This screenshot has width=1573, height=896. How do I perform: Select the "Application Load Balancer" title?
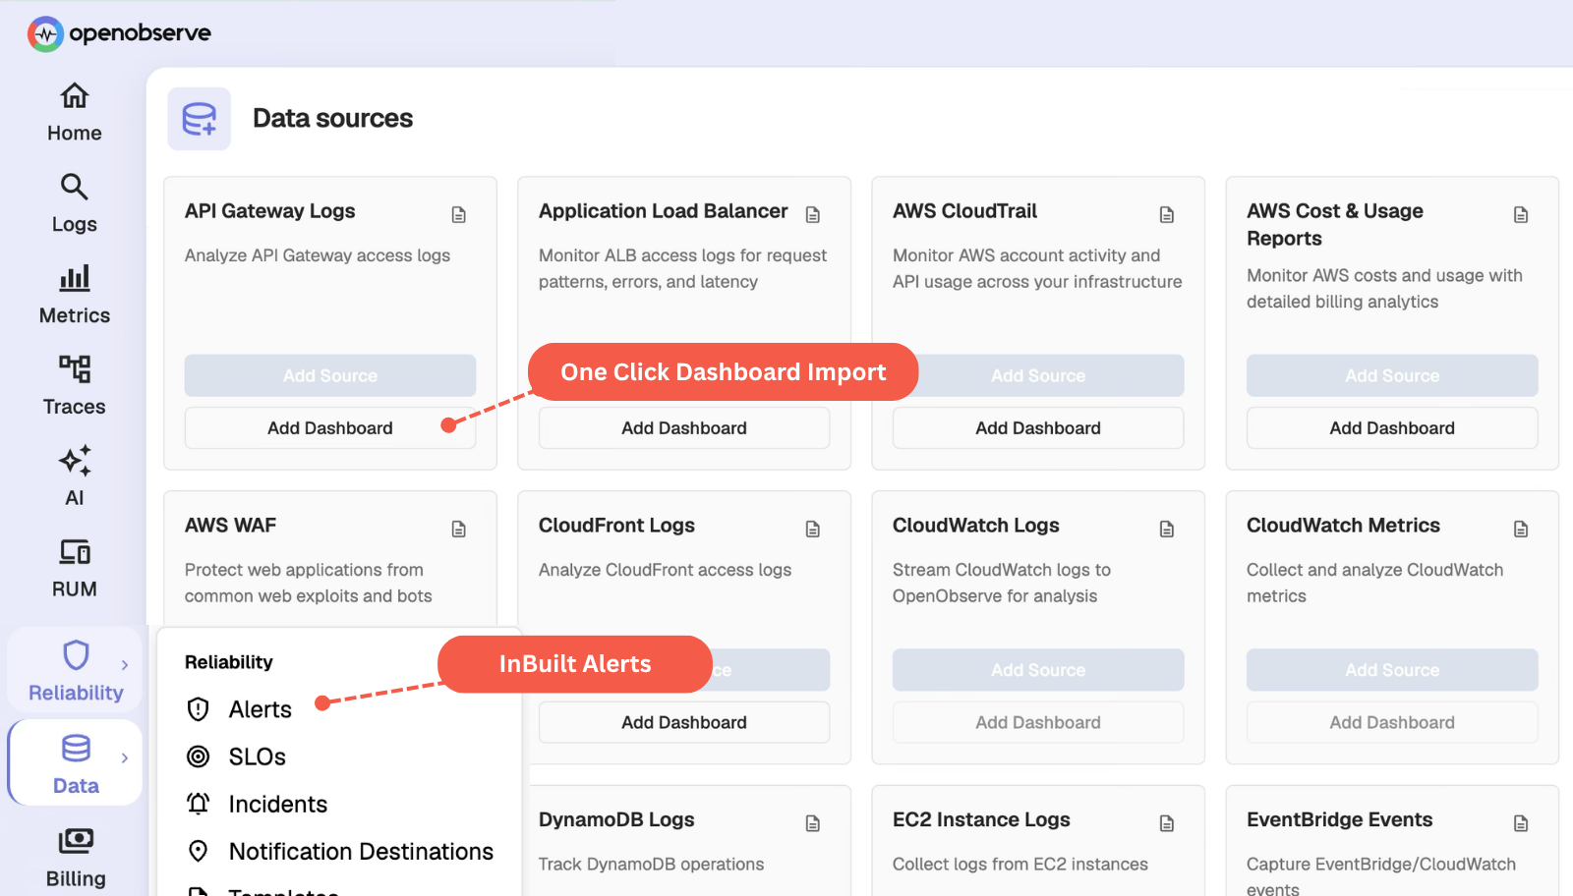click(664, 211)
